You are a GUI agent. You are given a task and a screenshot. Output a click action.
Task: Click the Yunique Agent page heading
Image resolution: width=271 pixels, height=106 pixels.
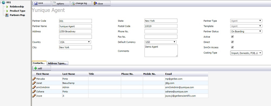[x=49, y=10]
